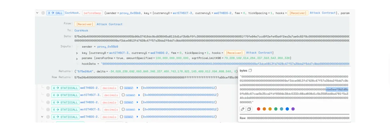Click highlighted cbe5eef0b2d6b text in popup
The width and height of the screenshot is (390, 133).
pyautogui.click(x=337, y=89)
